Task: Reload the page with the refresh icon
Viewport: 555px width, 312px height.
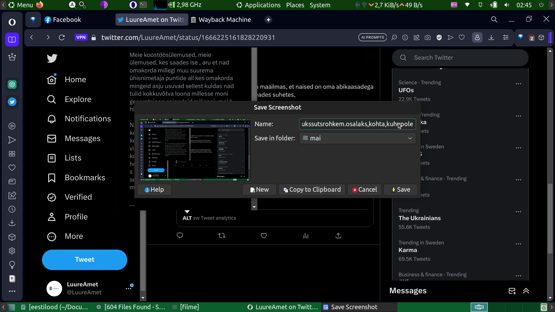Action: click(x=62, y=37)
